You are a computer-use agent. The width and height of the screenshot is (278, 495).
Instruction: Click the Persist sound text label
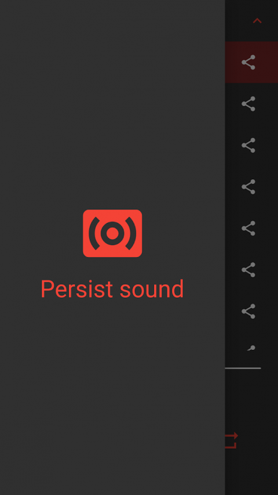112,288
